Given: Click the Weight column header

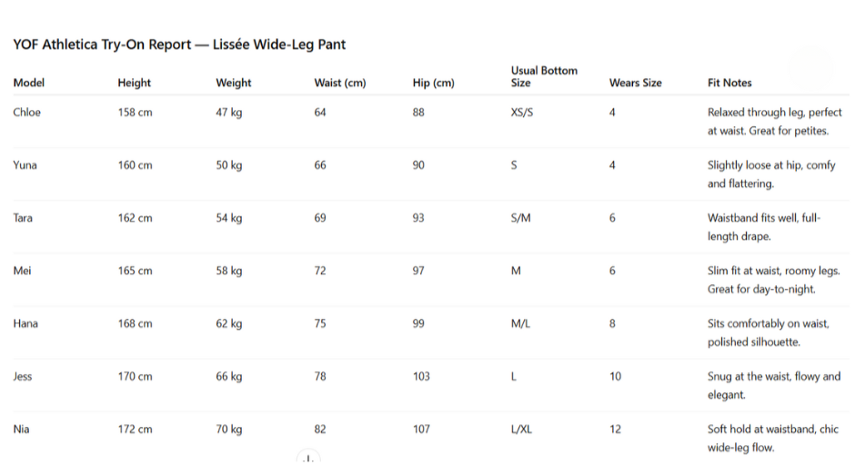Looking at the screenshot, I should (234, 83).
